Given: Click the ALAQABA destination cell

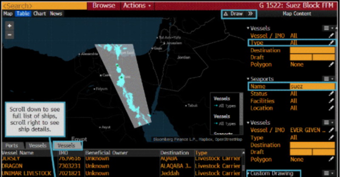Looking at the screenshot, I should tap(176, 166).
